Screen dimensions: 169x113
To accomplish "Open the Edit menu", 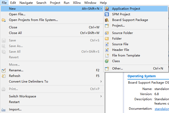I will tap(13, 3).
